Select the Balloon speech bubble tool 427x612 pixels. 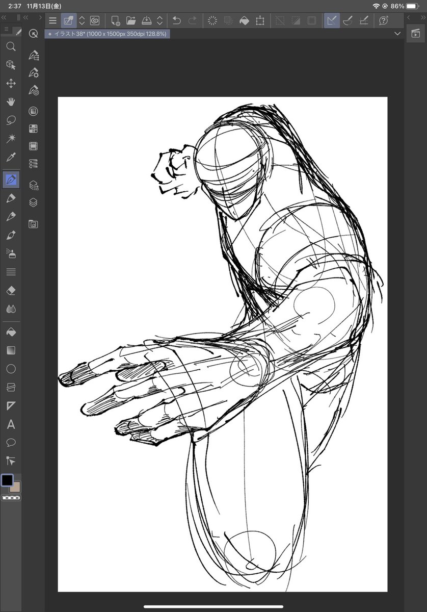click(x=11, y=442)
